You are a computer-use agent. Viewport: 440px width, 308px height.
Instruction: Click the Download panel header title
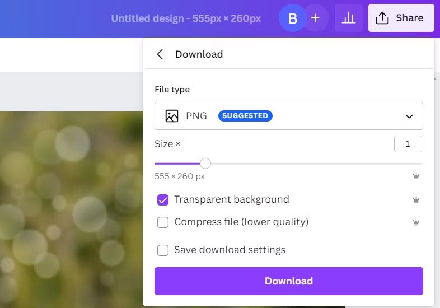(x=199, y=54)
